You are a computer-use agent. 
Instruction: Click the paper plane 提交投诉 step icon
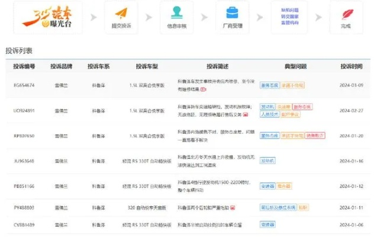pyautogui.click(x=121, y=13)
